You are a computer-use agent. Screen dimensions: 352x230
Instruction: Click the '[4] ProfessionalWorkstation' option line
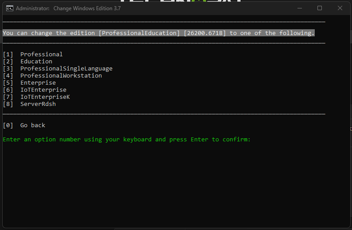52,76
